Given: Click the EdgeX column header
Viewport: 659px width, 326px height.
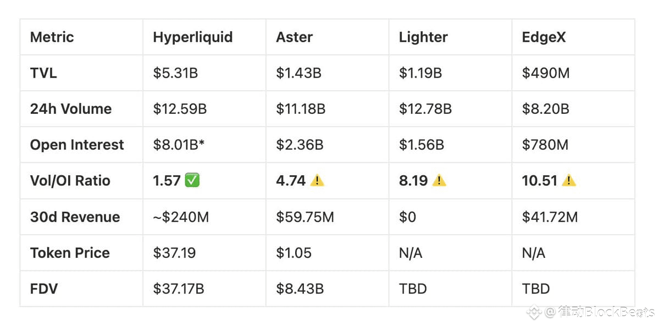Looking at the screenshot, I should pos(544,37).
